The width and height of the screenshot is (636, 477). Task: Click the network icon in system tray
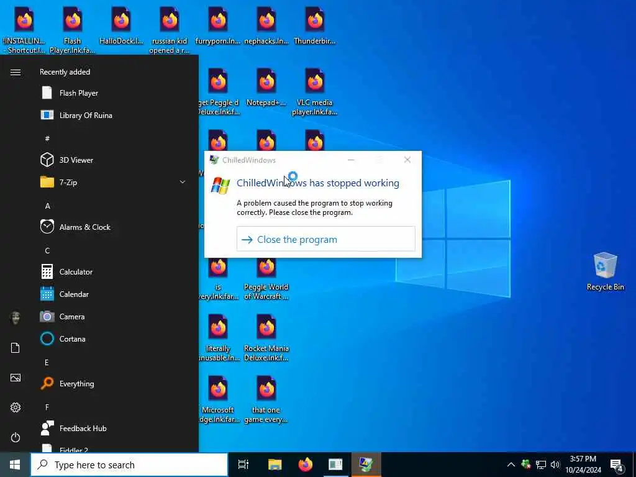tap(541, 465)
